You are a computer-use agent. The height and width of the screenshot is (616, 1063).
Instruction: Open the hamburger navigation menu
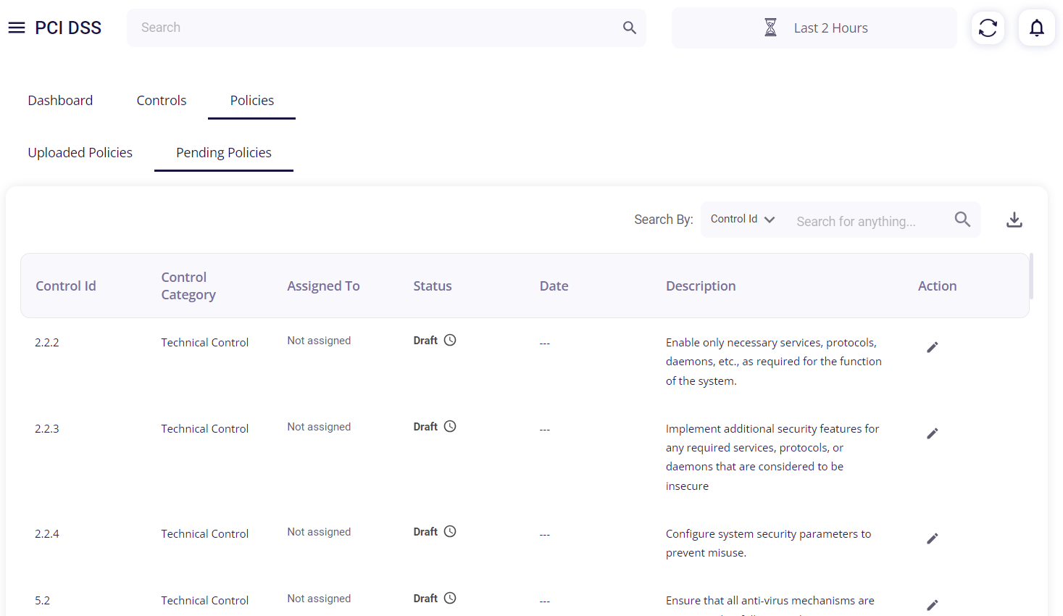point(16,28)
